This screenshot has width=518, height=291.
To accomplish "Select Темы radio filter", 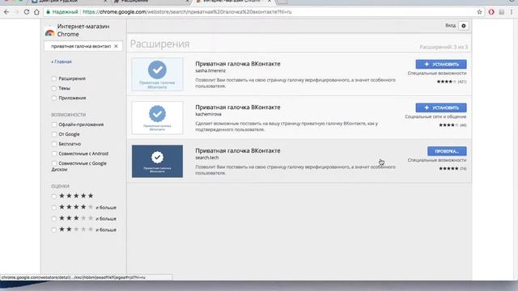I will pos(54,88).
